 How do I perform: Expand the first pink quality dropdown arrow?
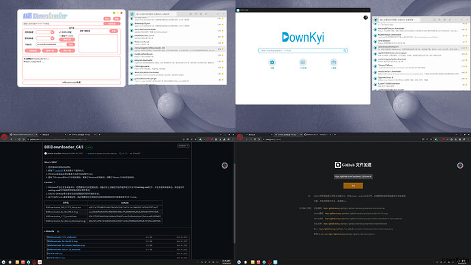pos(53,32)
